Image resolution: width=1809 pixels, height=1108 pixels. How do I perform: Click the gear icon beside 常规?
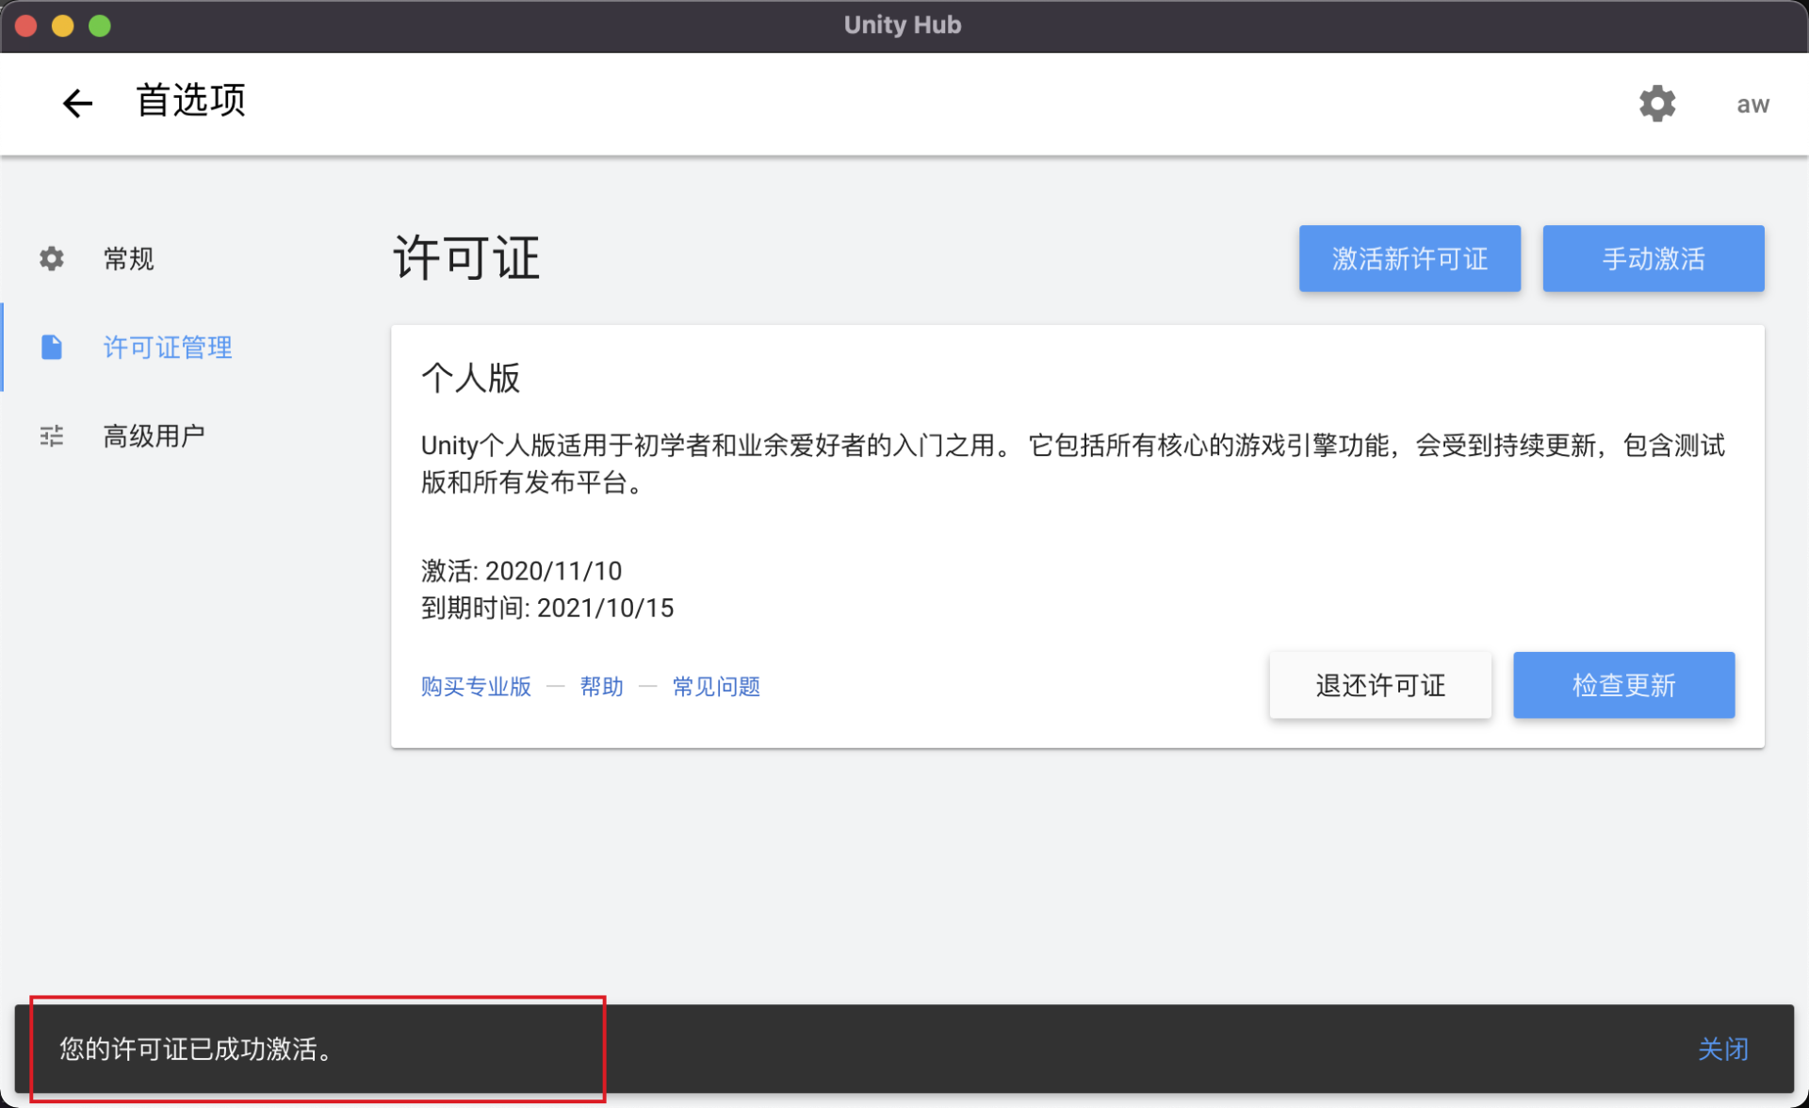pos(52,258)
